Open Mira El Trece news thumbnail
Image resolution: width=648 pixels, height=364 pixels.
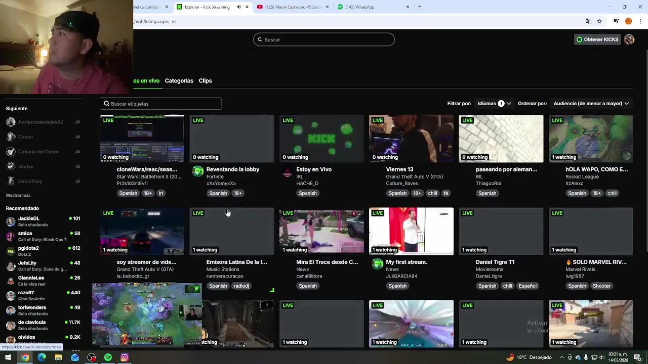click(321, 231)
